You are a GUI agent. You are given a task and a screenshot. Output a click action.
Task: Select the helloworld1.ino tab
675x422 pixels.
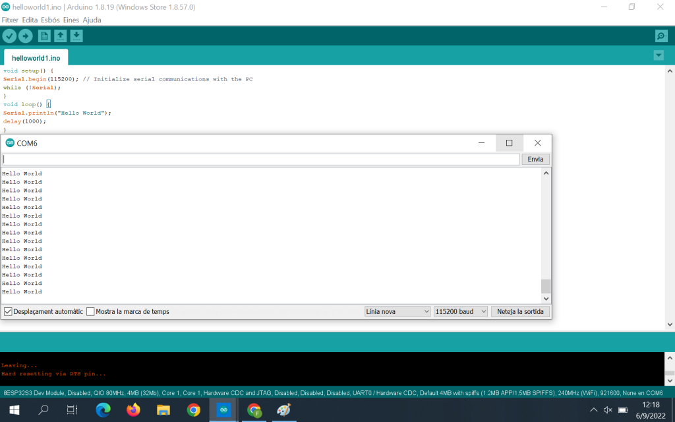click(x=36, y=58)
